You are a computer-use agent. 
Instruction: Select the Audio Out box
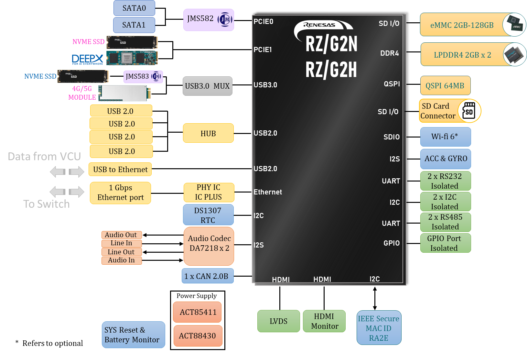coord(122,235)
